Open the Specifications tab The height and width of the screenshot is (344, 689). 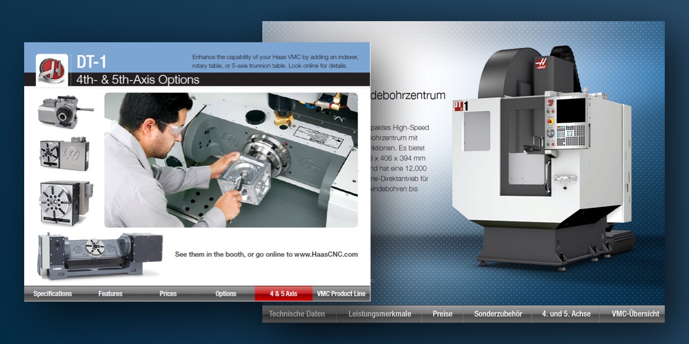(x=53, y=294)
